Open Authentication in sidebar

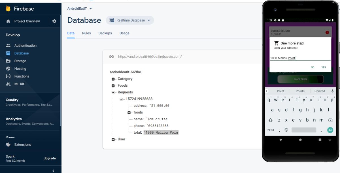(x=25, y=46)
